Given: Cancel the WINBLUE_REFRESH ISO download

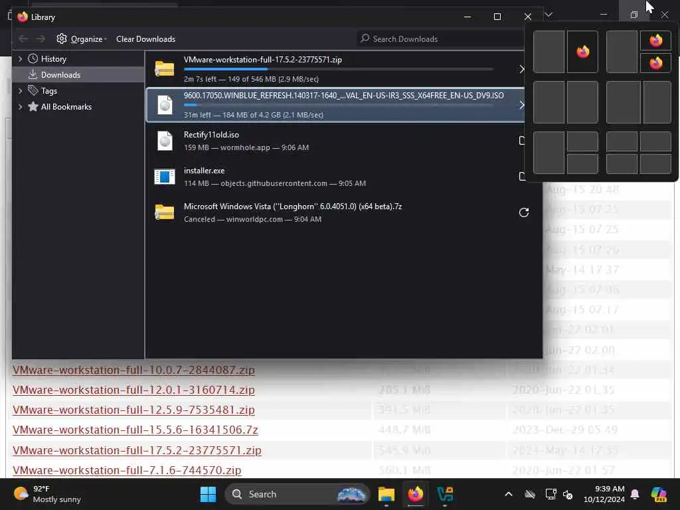Looking at the screenshot, I should pyautogui.click(x=522, y=105).
